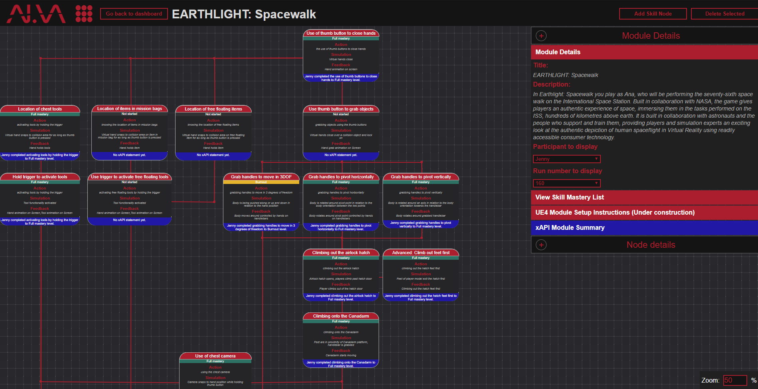The image size is (758, 389).
Task: Click Not started status on free floating items node
Action: [x=213, y=114]
